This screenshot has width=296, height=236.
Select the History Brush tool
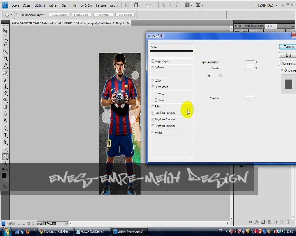coord(5,93)
